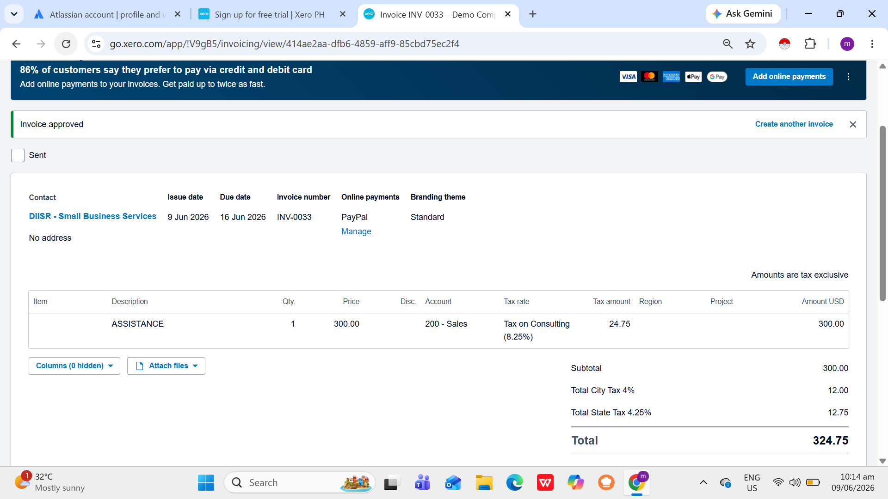Click the Apple Pay icon in banner

[x=693, y=77]
